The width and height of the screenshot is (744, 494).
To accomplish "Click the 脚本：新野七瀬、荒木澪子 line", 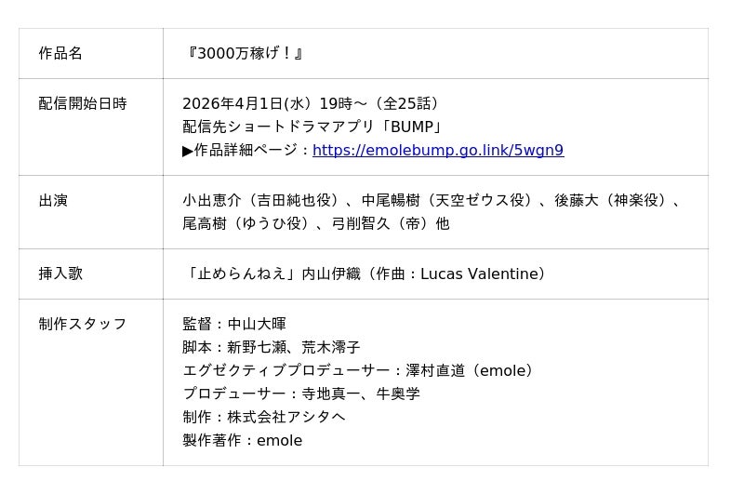I will tap(272, 347).
